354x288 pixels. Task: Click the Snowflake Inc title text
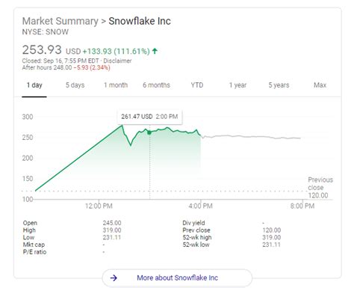coord(140,21)
